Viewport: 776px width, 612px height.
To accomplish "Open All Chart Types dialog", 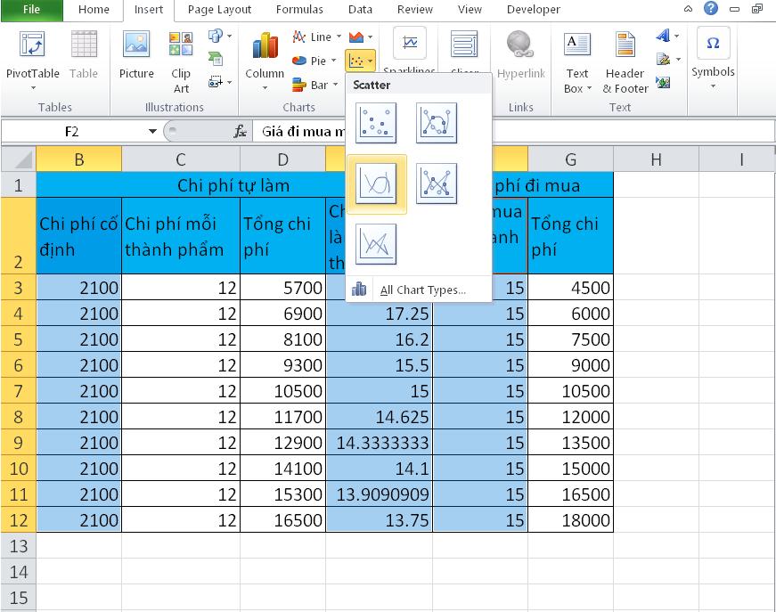I will (x=419, y=290).
